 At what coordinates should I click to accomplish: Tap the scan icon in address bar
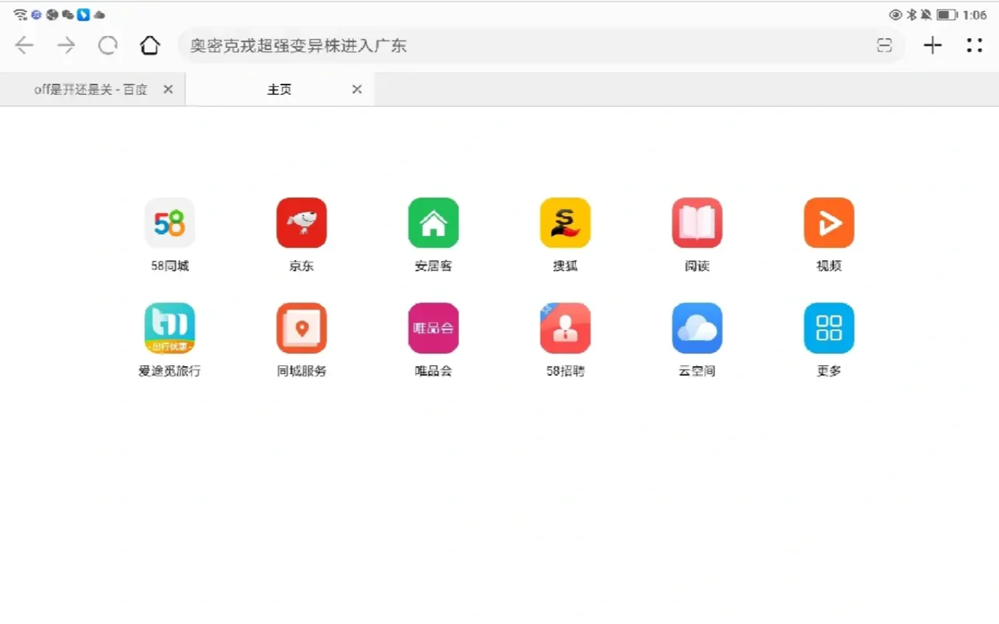pos(884,46)
